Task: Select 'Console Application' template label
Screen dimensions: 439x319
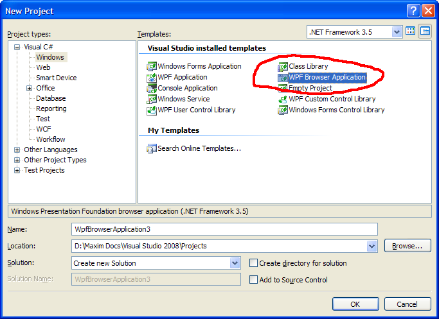Action: coord(188,89)
